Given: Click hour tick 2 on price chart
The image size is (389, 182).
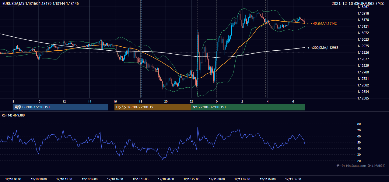Looking at the screenshot, I should [242, 101].
